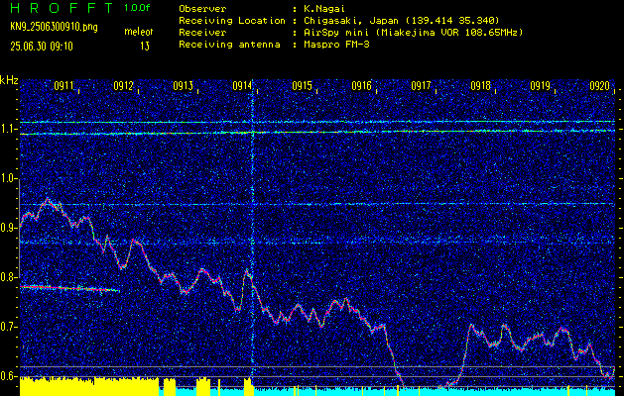Click the 0915 time marker
The image size is (624, 396).
(302, 86)
